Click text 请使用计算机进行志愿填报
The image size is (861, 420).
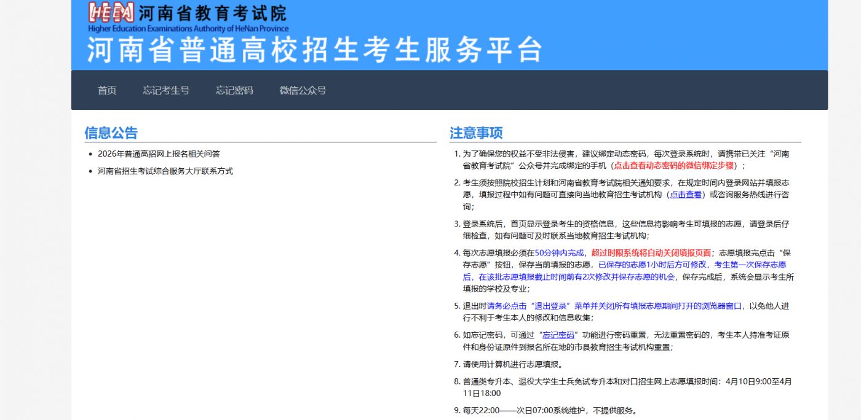513,365
